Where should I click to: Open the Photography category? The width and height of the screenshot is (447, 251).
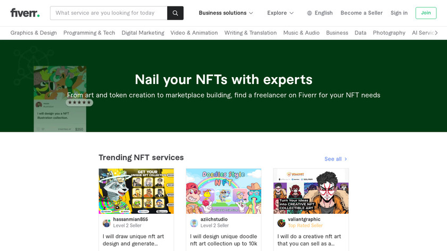coord(389,33)
